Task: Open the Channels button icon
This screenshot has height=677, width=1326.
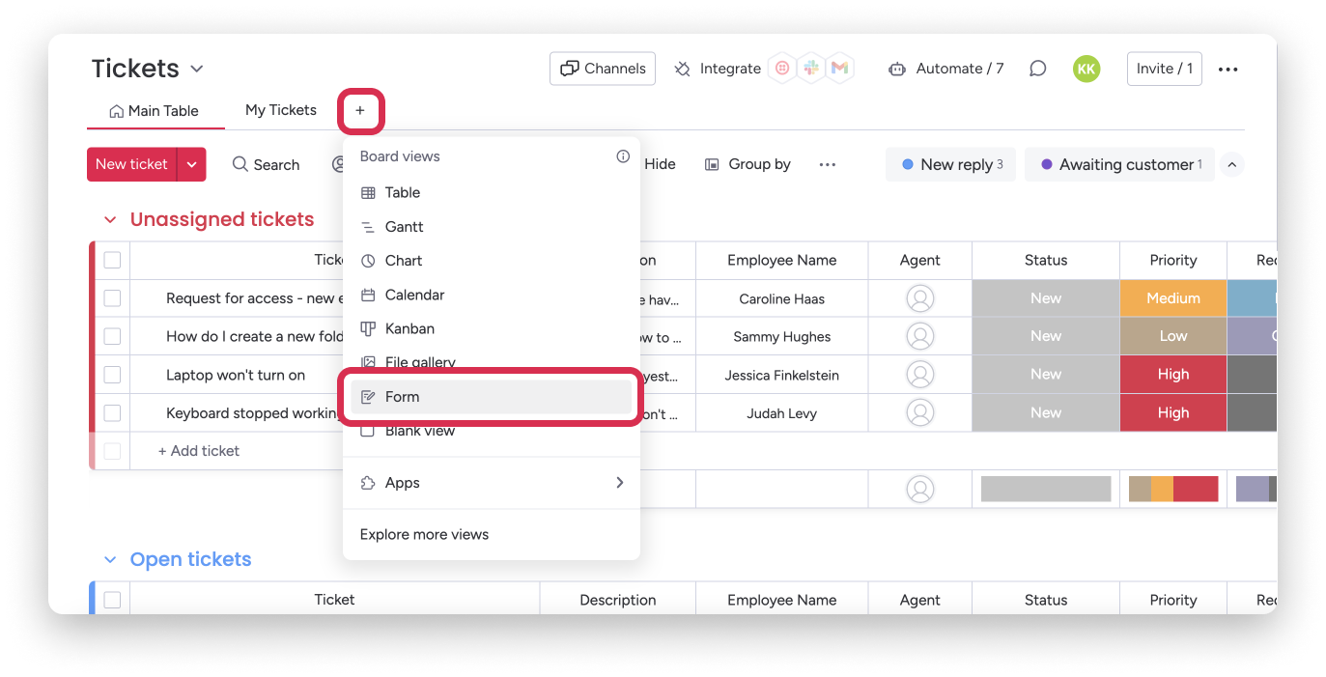Action: tap(570, 69)
